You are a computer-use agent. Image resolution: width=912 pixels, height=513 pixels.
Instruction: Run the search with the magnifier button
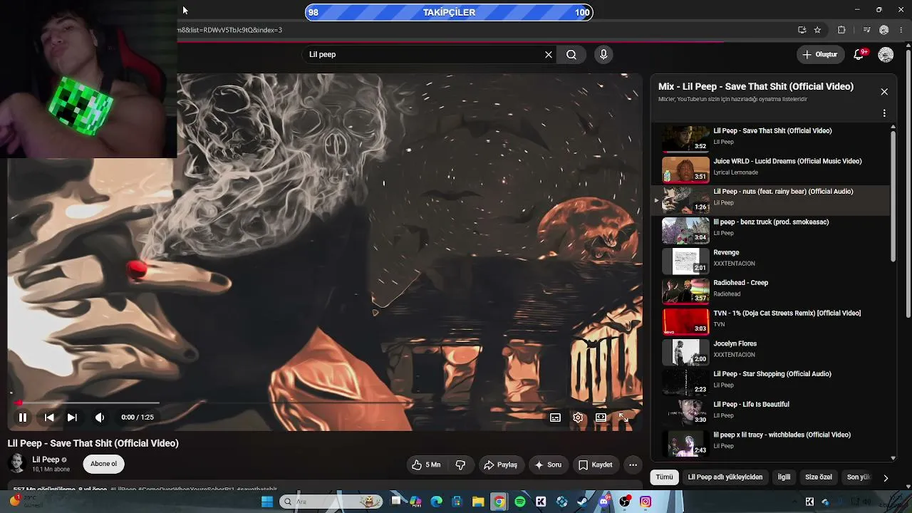(571, 54)
